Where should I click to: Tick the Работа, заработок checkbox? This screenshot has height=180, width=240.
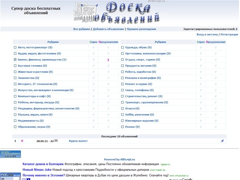point(122,72)
